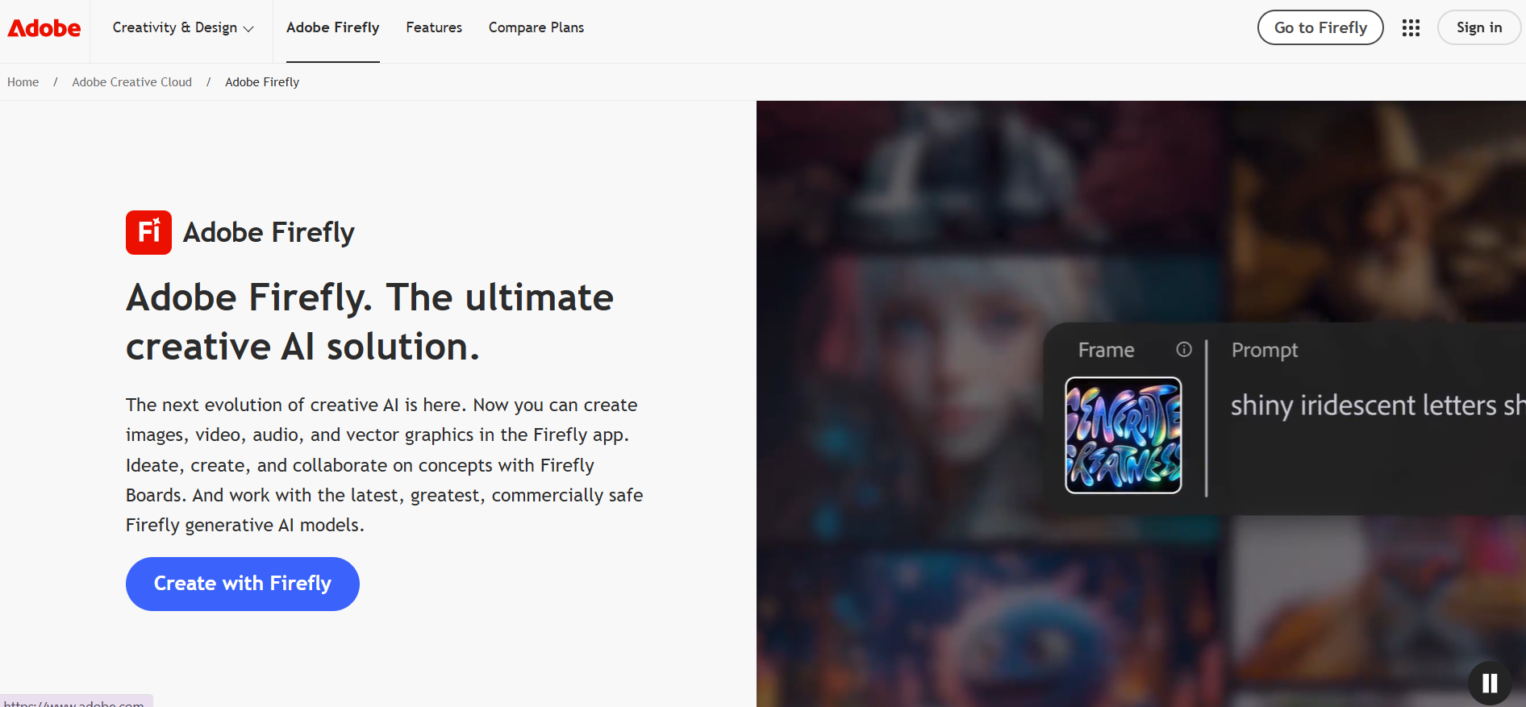Image resolution: width=1526 pixels, height=707 pixels.
Task: Click the Frame label
Action: tap(1107, 350)
